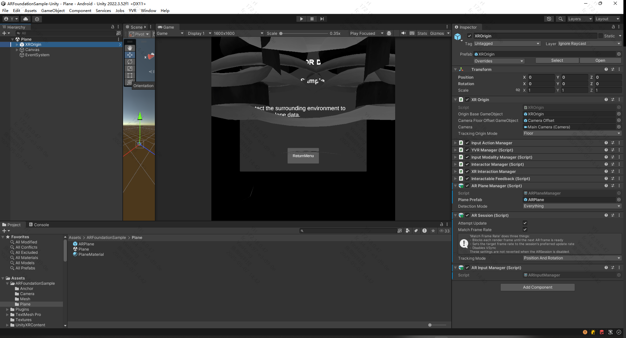Open the Tracking Origin Mode dropdown
The height and width of the screenshot is (338, 626).
point(571,133)
